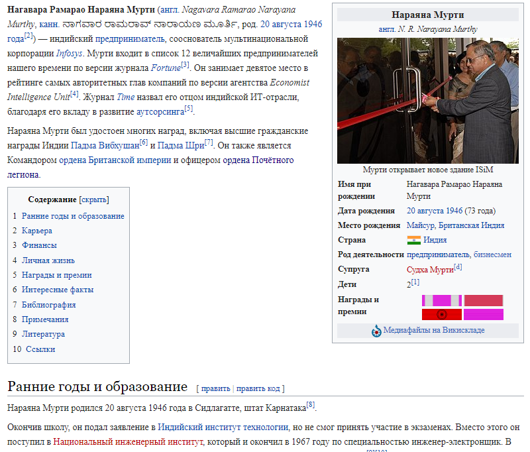
Task: Click footnote [1] next to children count
Action: point(415,282)
